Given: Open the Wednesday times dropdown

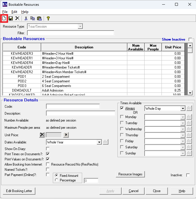Looking at the screenshot, I should pyautogui.click(x=183, y=129).
